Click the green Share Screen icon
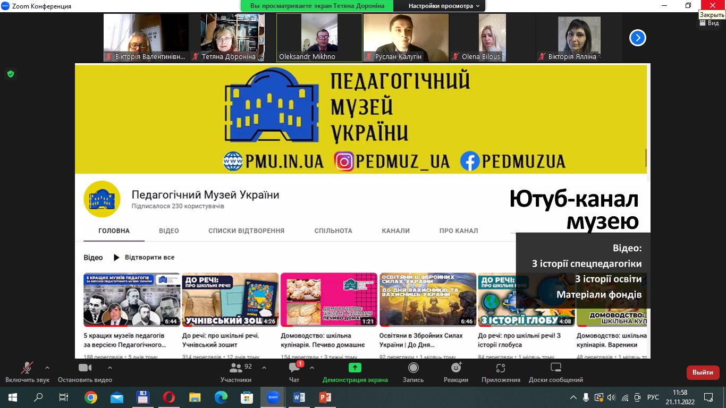 pos(355,368)
